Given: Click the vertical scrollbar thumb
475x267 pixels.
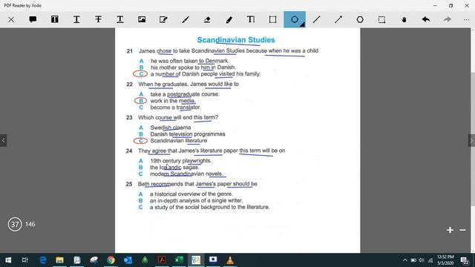Looking at the screenshot, I should 473,139.
